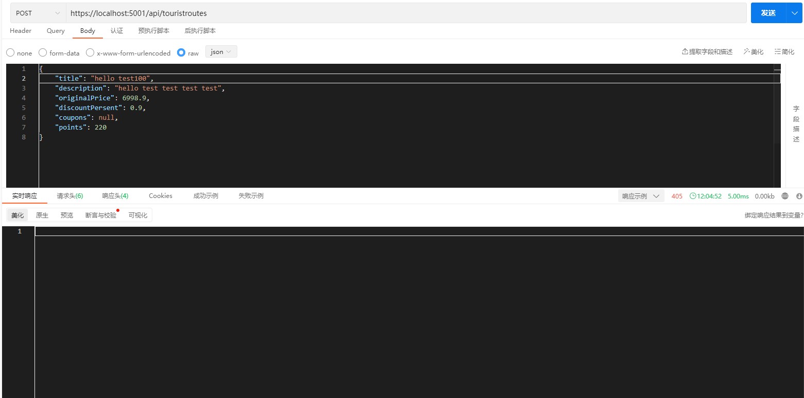Expand the send button arrow dropdown

pyautogui.click(x=794, y=13)
